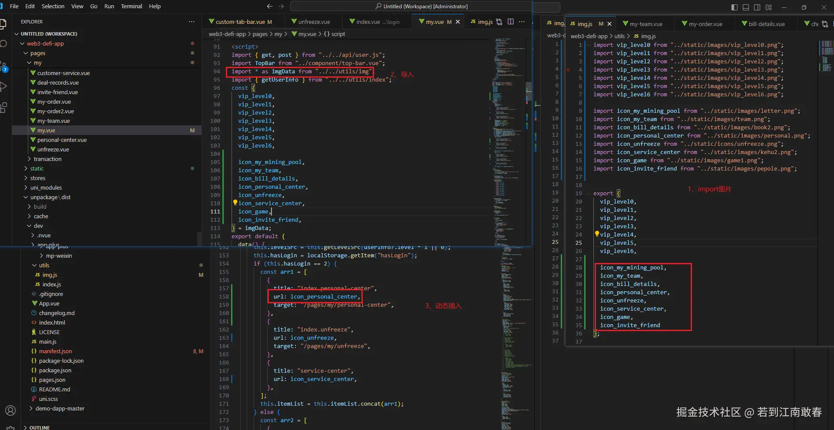Open the Search view in activity bar

(3, 43)
